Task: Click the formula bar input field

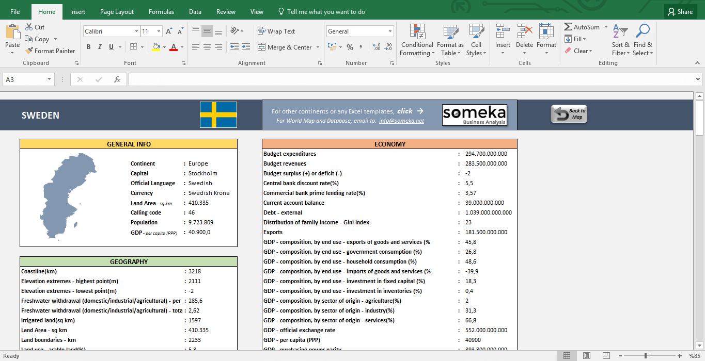Action: [x=411, y=79]
